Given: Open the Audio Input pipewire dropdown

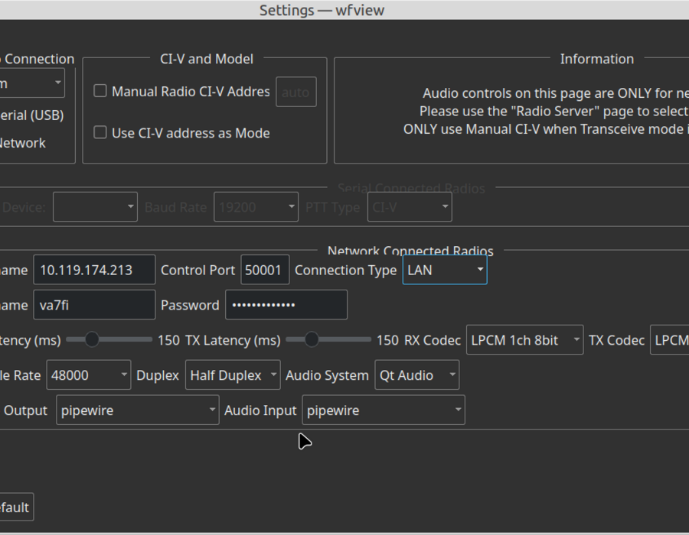Looking at the screenshot, I should point(384,410).
